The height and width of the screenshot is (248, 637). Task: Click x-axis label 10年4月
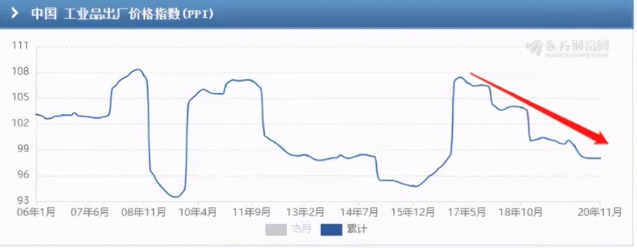[198, 212]
